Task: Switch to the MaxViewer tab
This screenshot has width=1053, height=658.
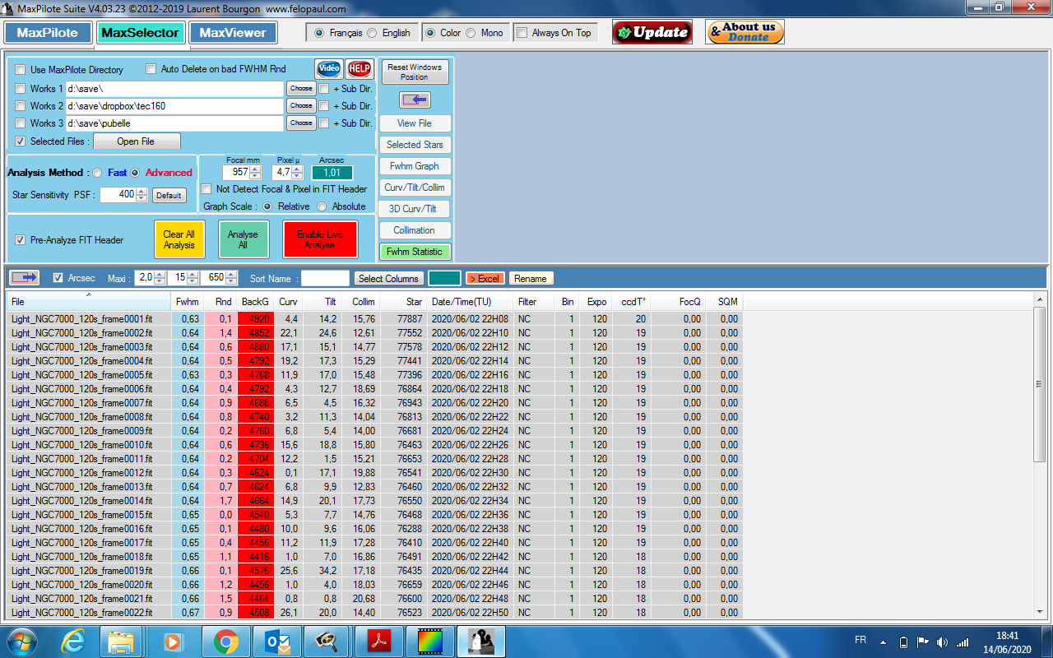Action: point(233,33)
